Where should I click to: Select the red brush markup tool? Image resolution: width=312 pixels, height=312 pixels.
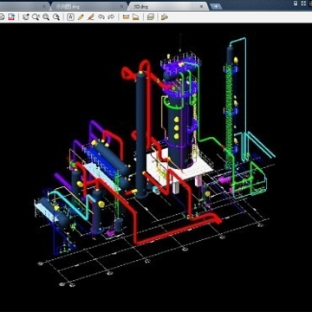coord(91,17)
